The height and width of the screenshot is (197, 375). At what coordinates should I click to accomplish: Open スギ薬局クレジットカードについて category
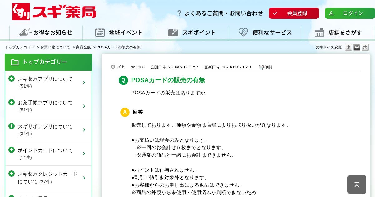(48, 178)
